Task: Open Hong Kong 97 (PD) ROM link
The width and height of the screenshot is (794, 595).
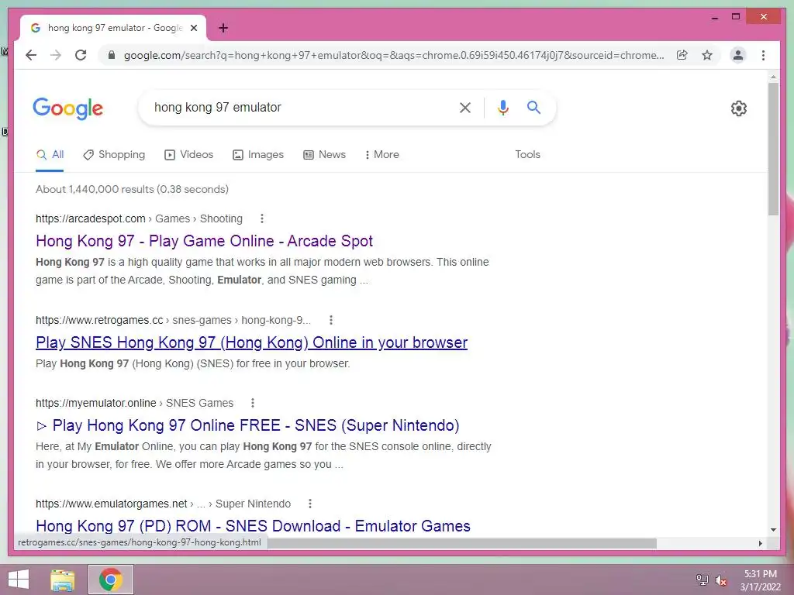Action: [254, 526]
